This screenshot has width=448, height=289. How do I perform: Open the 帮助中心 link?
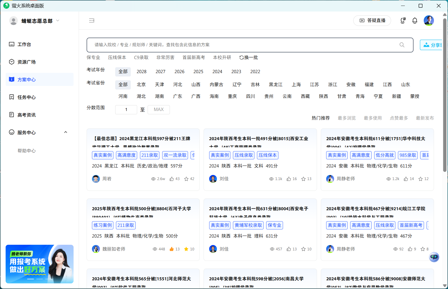pos(27,151)
